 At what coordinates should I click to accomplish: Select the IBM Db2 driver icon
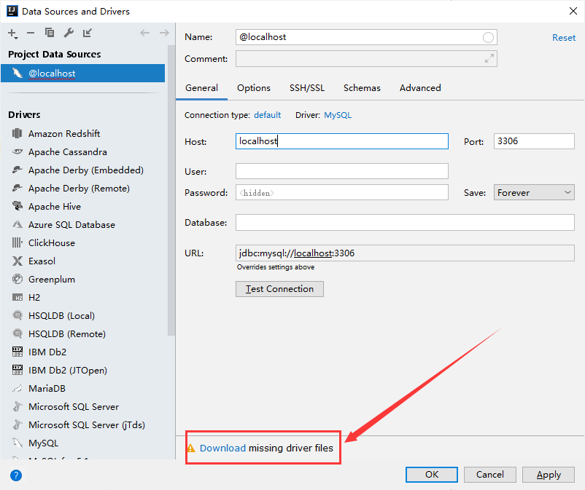coord(18,352)
